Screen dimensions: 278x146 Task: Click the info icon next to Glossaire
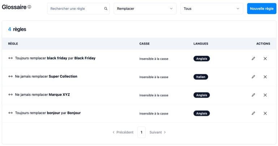[x=29, y=7]
